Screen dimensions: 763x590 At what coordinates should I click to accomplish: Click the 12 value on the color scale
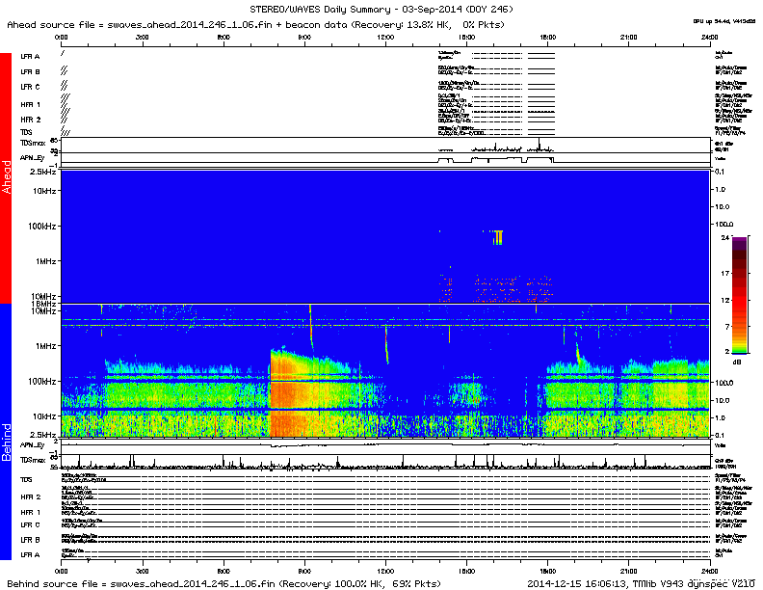point(725,300)
